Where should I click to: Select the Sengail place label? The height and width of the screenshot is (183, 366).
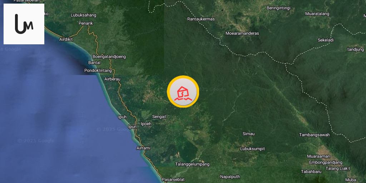[159, 117]
